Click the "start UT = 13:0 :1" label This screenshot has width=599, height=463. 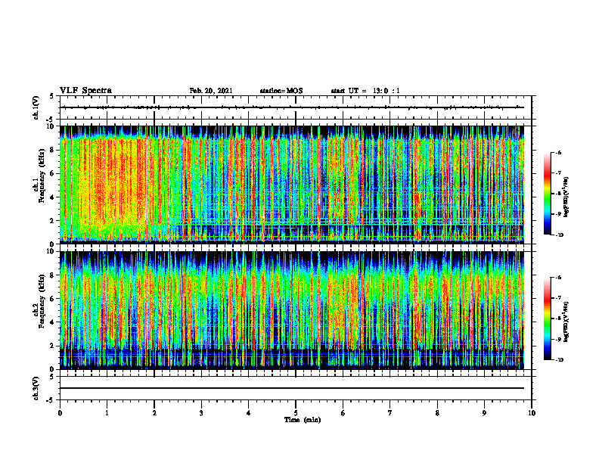pyautogui.click(x=365, y=91)
